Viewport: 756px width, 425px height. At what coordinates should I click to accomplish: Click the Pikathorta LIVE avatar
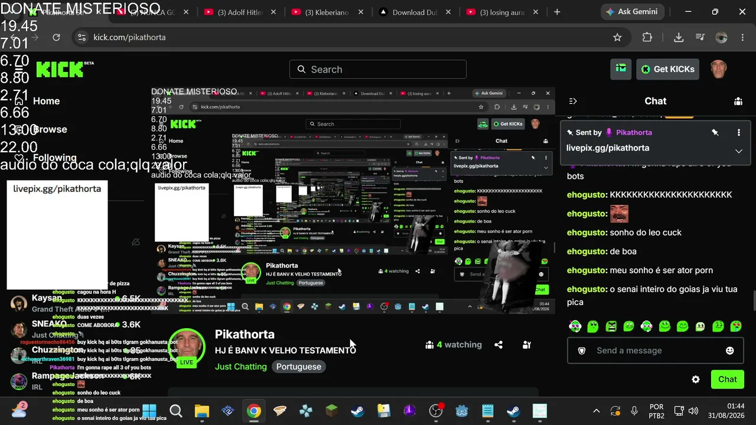(x=187, y=348)
